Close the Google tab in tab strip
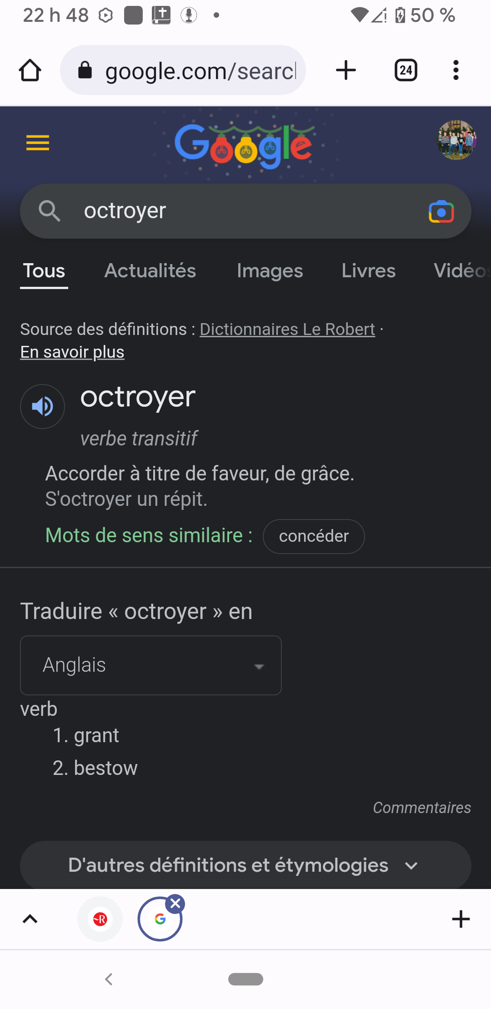This screenshot has height=1009, width=491. [x=175, y=904]
